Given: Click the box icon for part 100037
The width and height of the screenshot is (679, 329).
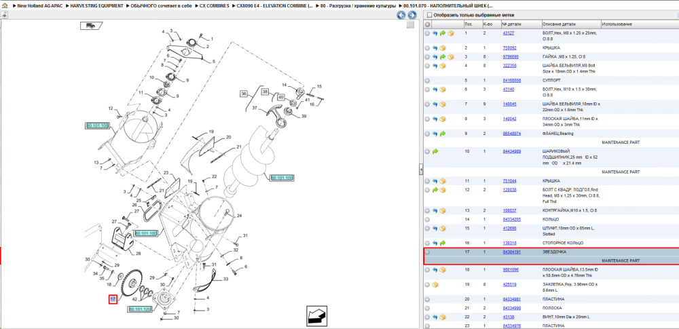Looking at the screenshot, I should tap(443, 211).
